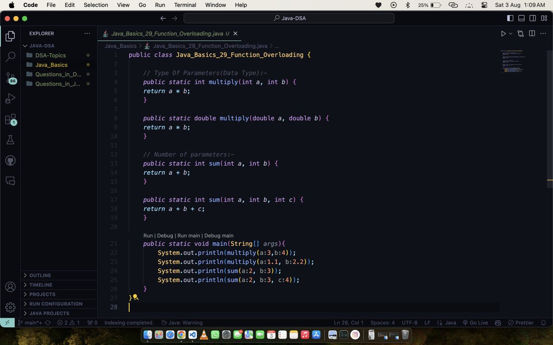Open editor More Actions ellipsis
553x345 pixels.
coord(543,34)
